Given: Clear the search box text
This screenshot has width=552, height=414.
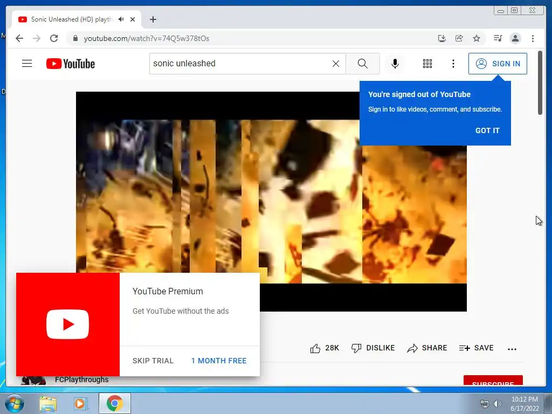Looking at the screenshot, I should pyautogui.click(x=336, y=64).
